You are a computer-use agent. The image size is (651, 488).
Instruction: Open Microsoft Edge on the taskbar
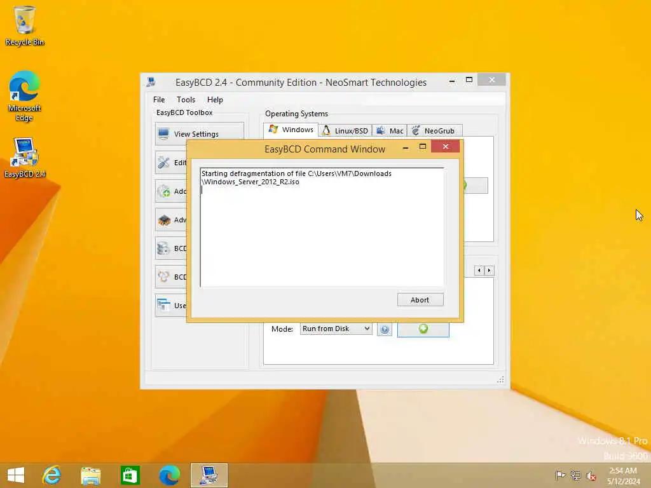coord(169,475)
